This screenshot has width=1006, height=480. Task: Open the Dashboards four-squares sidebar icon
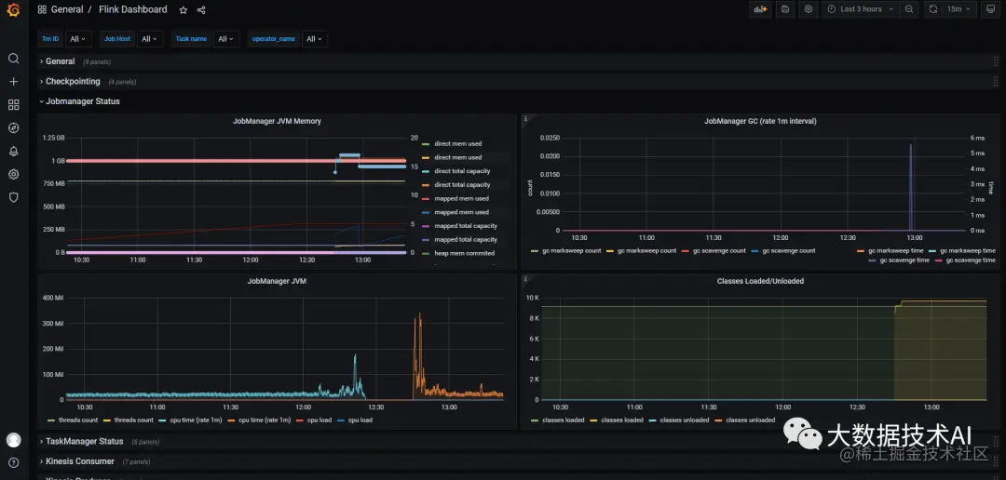(x=13, y=104)
